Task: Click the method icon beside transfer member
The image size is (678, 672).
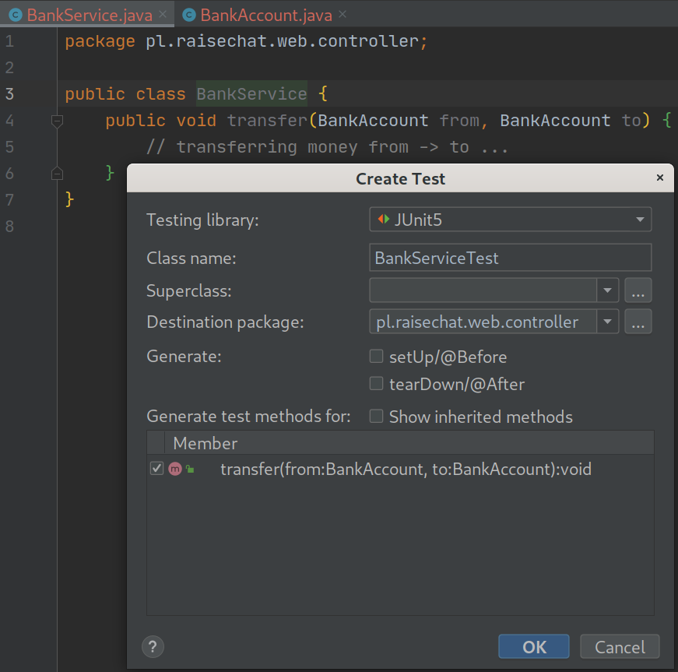Action: tap(175, 468)
